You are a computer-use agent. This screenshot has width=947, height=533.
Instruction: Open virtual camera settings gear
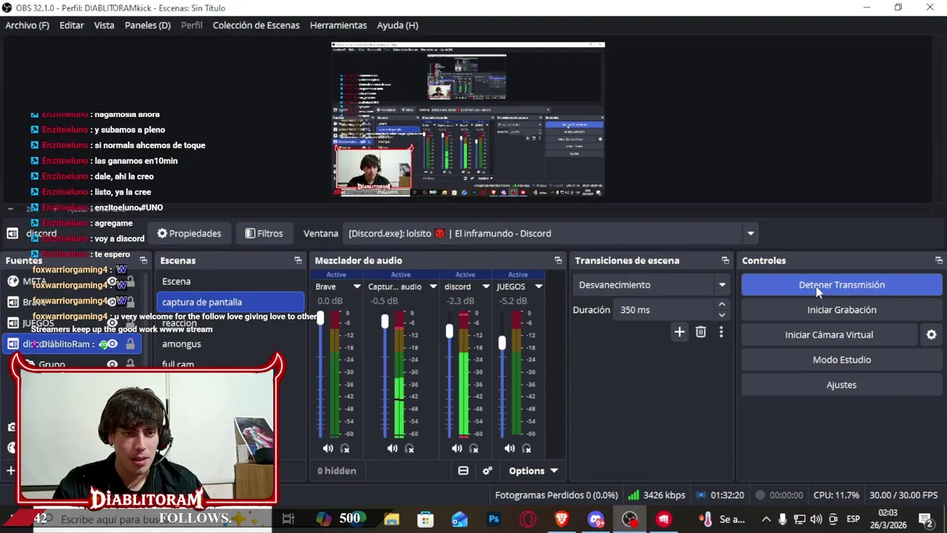click(x=931, y=335)
